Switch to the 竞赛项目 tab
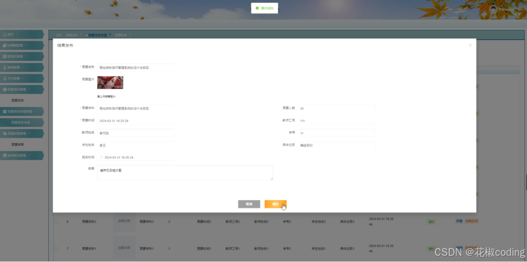This screenshot has height=262, width=527. pos(72,35)
